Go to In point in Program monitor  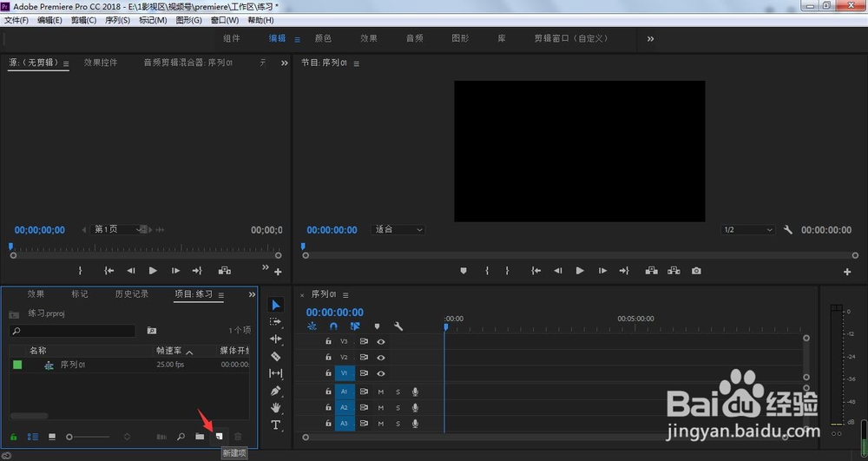point(536,271)
